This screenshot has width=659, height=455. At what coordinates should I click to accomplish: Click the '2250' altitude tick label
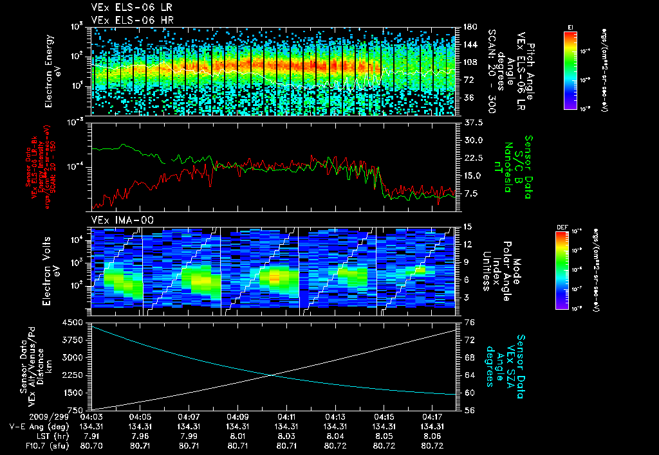pyautogui.click(x=72, y=376)
